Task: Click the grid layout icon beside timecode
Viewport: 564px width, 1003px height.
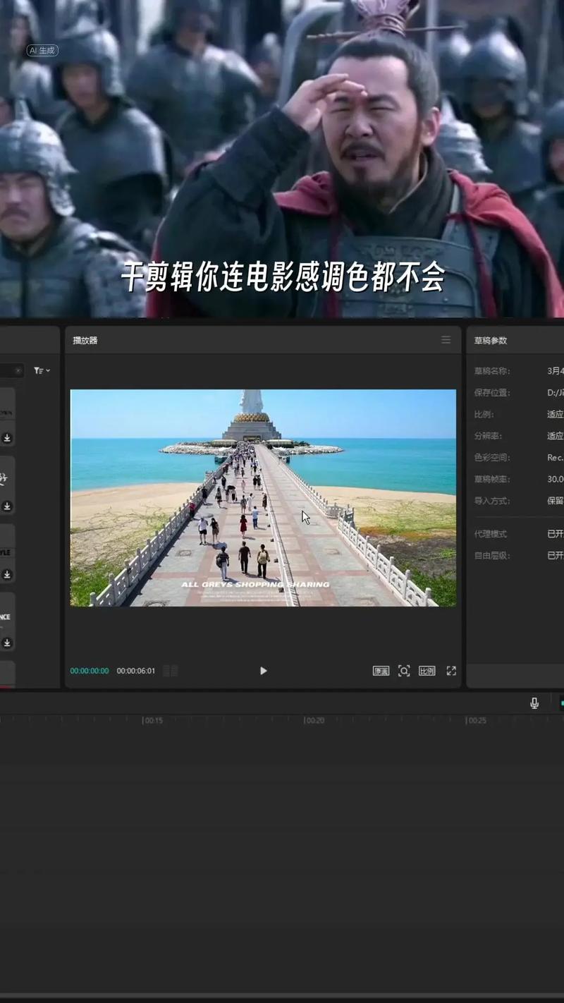Action: tap(171, 671)
